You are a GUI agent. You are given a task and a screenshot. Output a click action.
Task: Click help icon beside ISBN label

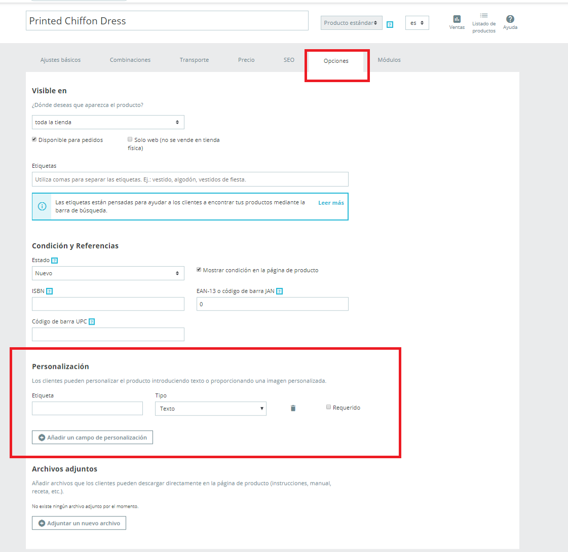(x=49, y=291)
